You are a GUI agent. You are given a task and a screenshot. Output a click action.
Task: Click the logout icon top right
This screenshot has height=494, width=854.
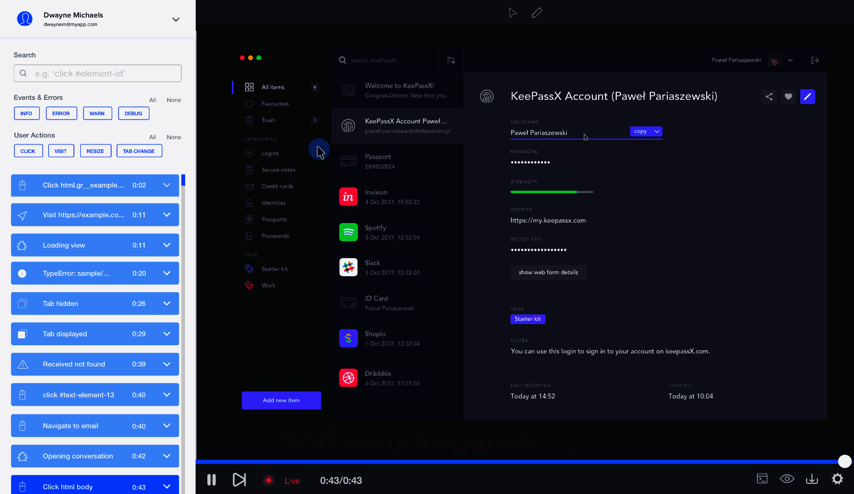point(815,60)
